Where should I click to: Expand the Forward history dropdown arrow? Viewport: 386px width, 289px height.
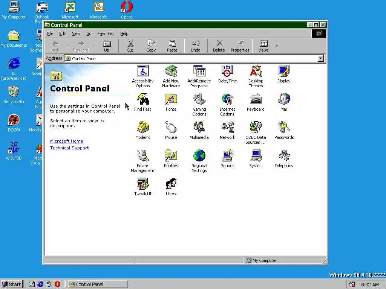(x=94, y=46)
